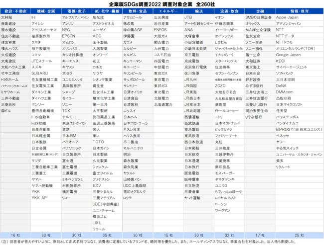Image resolution: width=324 pixels, height=245 pixels.
Task: Click the 建設・不動産 column header
Action: pyautogui.click(x=15, y=11)
